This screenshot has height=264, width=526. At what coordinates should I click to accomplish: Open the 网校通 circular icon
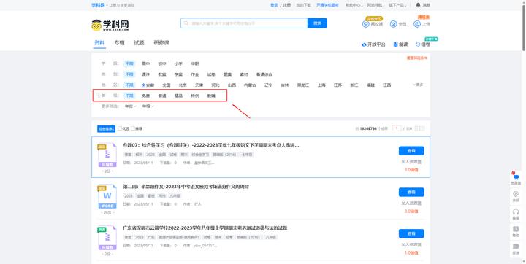[x=366, y=24]
